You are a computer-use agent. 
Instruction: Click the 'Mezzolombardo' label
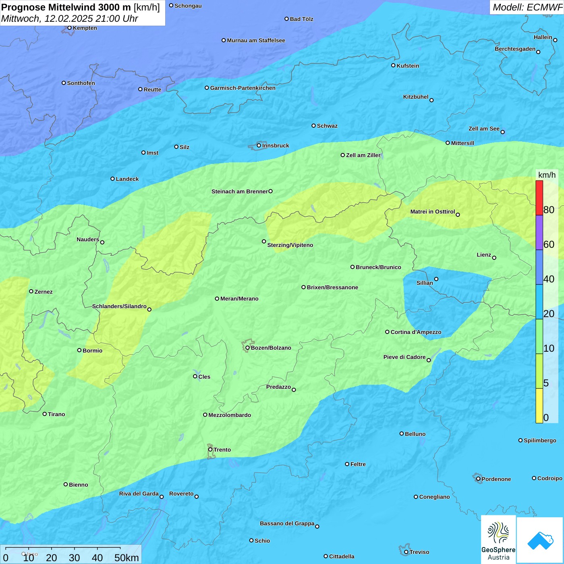(230, 415)
